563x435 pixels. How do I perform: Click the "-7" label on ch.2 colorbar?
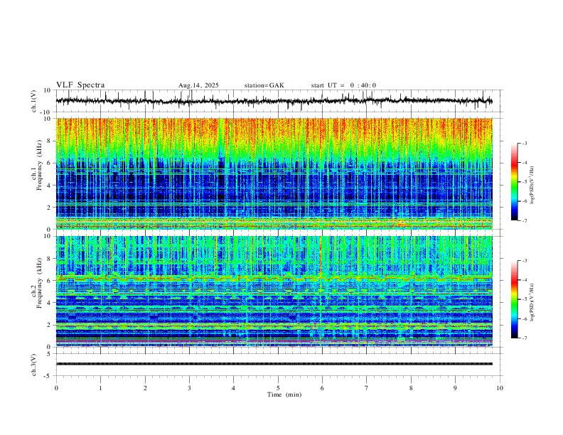point(524,338)
